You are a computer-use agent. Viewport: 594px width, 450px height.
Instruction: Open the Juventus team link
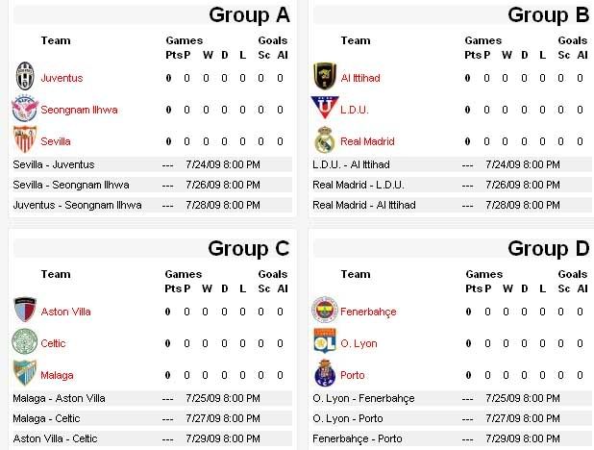point(62,78)
